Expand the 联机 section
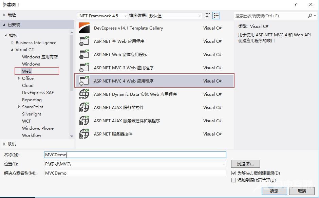The height and width of the screenshot is (198, 319). (4, 144)
